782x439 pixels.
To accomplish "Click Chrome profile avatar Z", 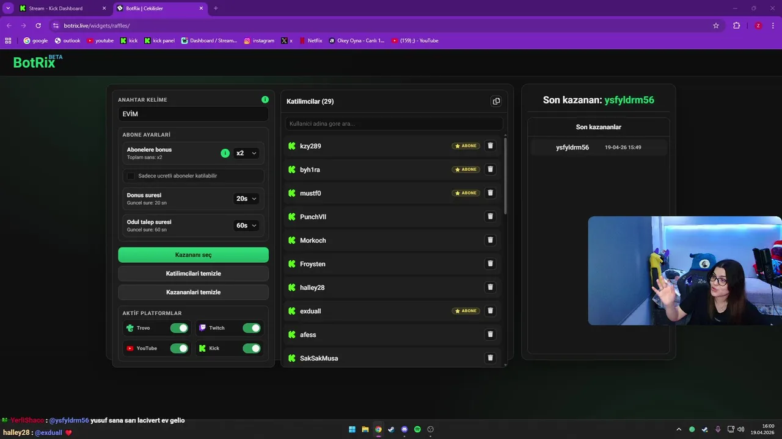I will (758, 26).
